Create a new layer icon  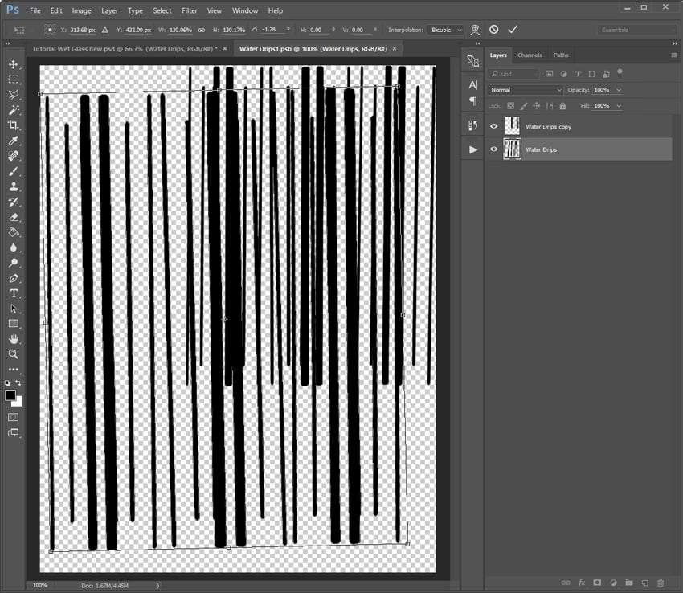[644, 583]
